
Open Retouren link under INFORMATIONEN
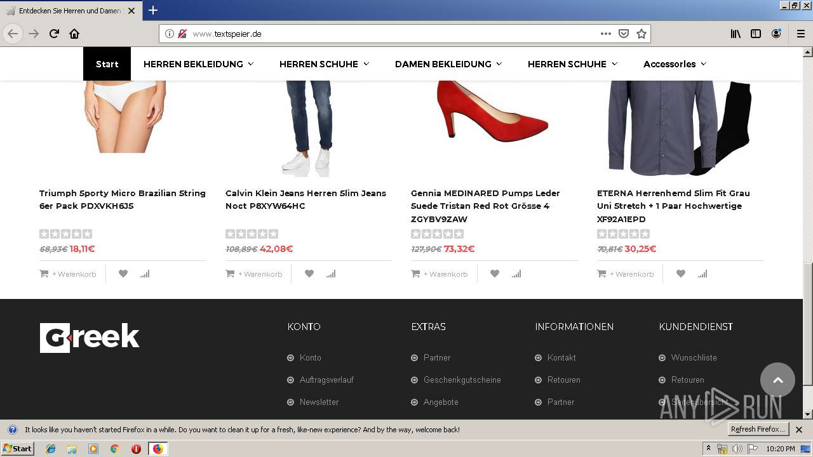pyautogui.click(x=564, y=380)
